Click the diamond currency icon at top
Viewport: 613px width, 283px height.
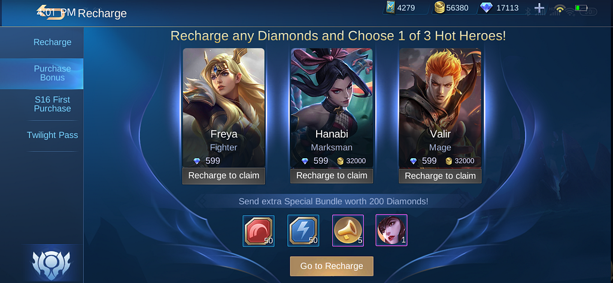coord(486,7)
